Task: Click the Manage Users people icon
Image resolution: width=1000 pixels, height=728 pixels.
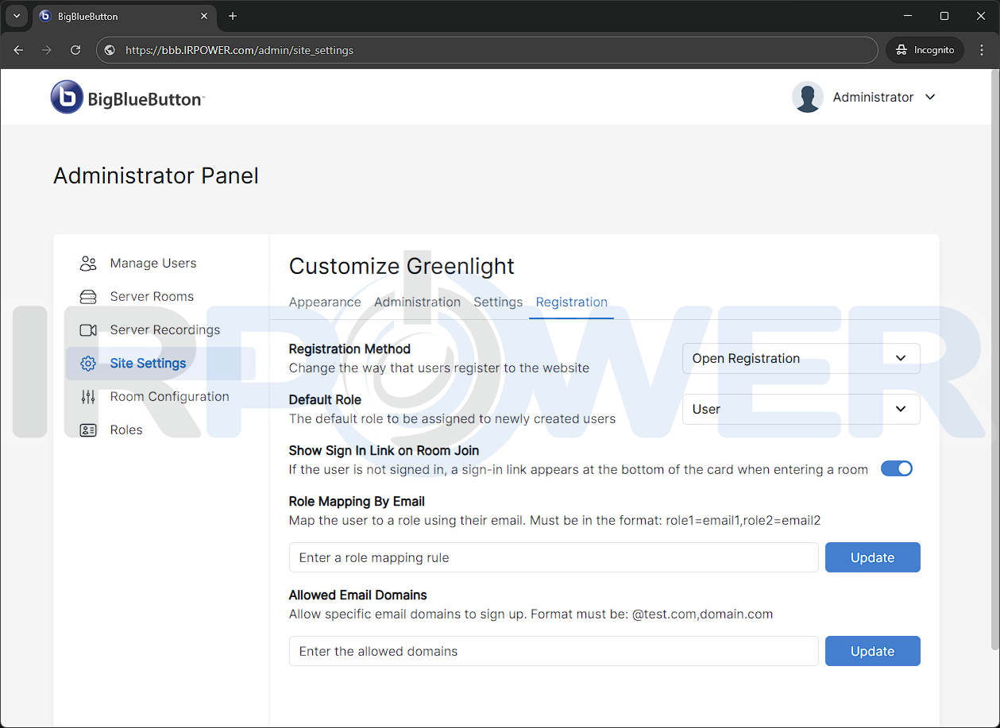Action: [88, 264]
